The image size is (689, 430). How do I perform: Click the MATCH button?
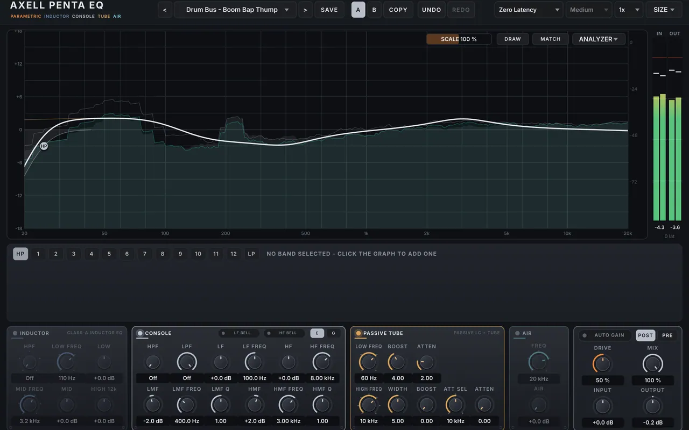[x=550, y=39]
